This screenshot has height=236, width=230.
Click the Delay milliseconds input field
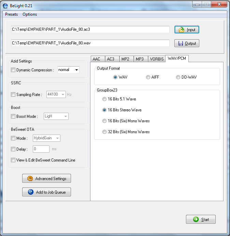click(41, 149)
